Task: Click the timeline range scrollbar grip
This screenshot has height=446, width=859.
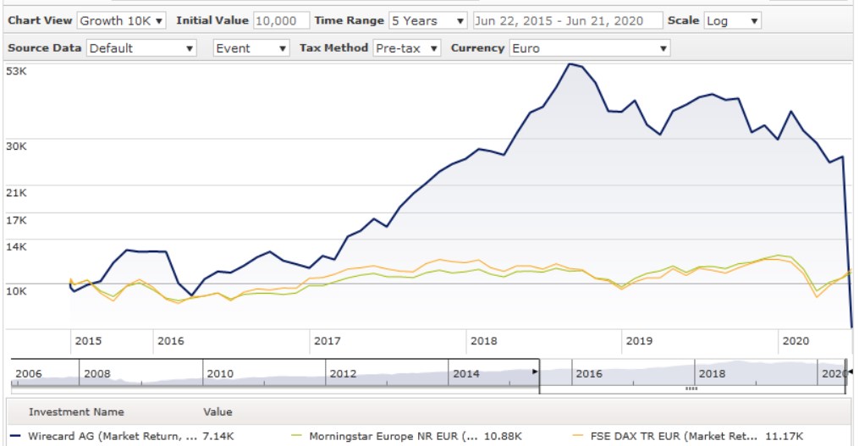Action: (x=691, y=388)
